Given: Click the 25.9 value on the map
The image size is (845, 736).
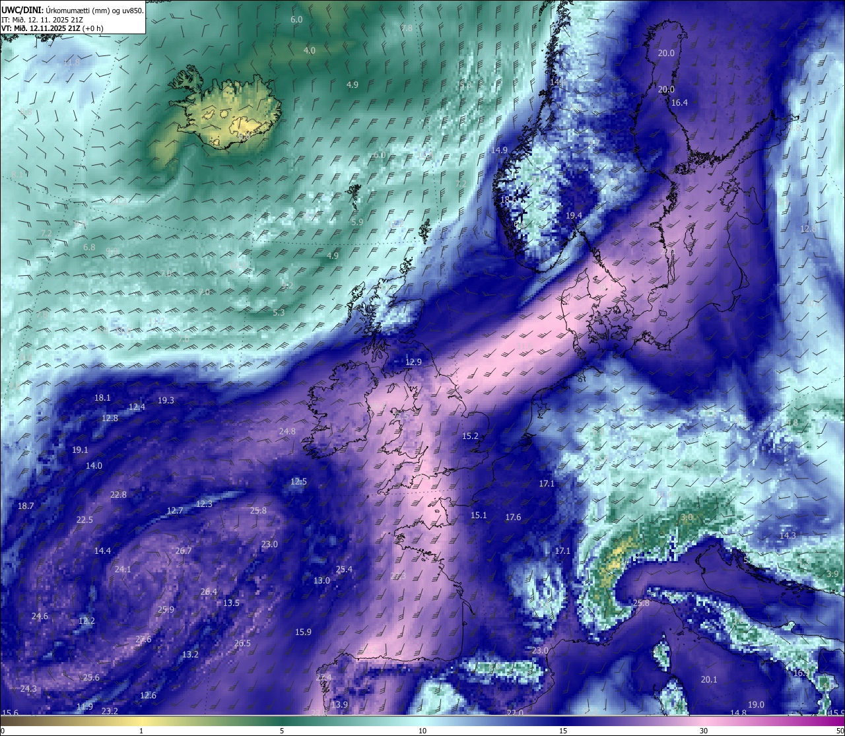Looking at the screenshot, I should click(166, 610).
